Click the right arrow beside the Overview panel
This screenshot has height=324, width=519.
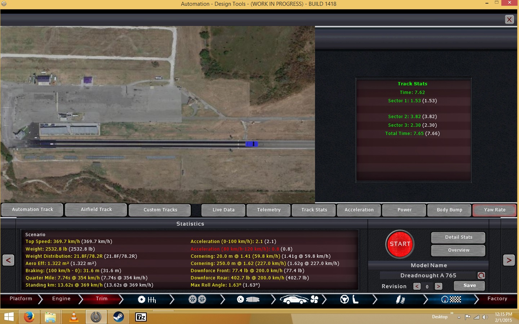(509, 260)
